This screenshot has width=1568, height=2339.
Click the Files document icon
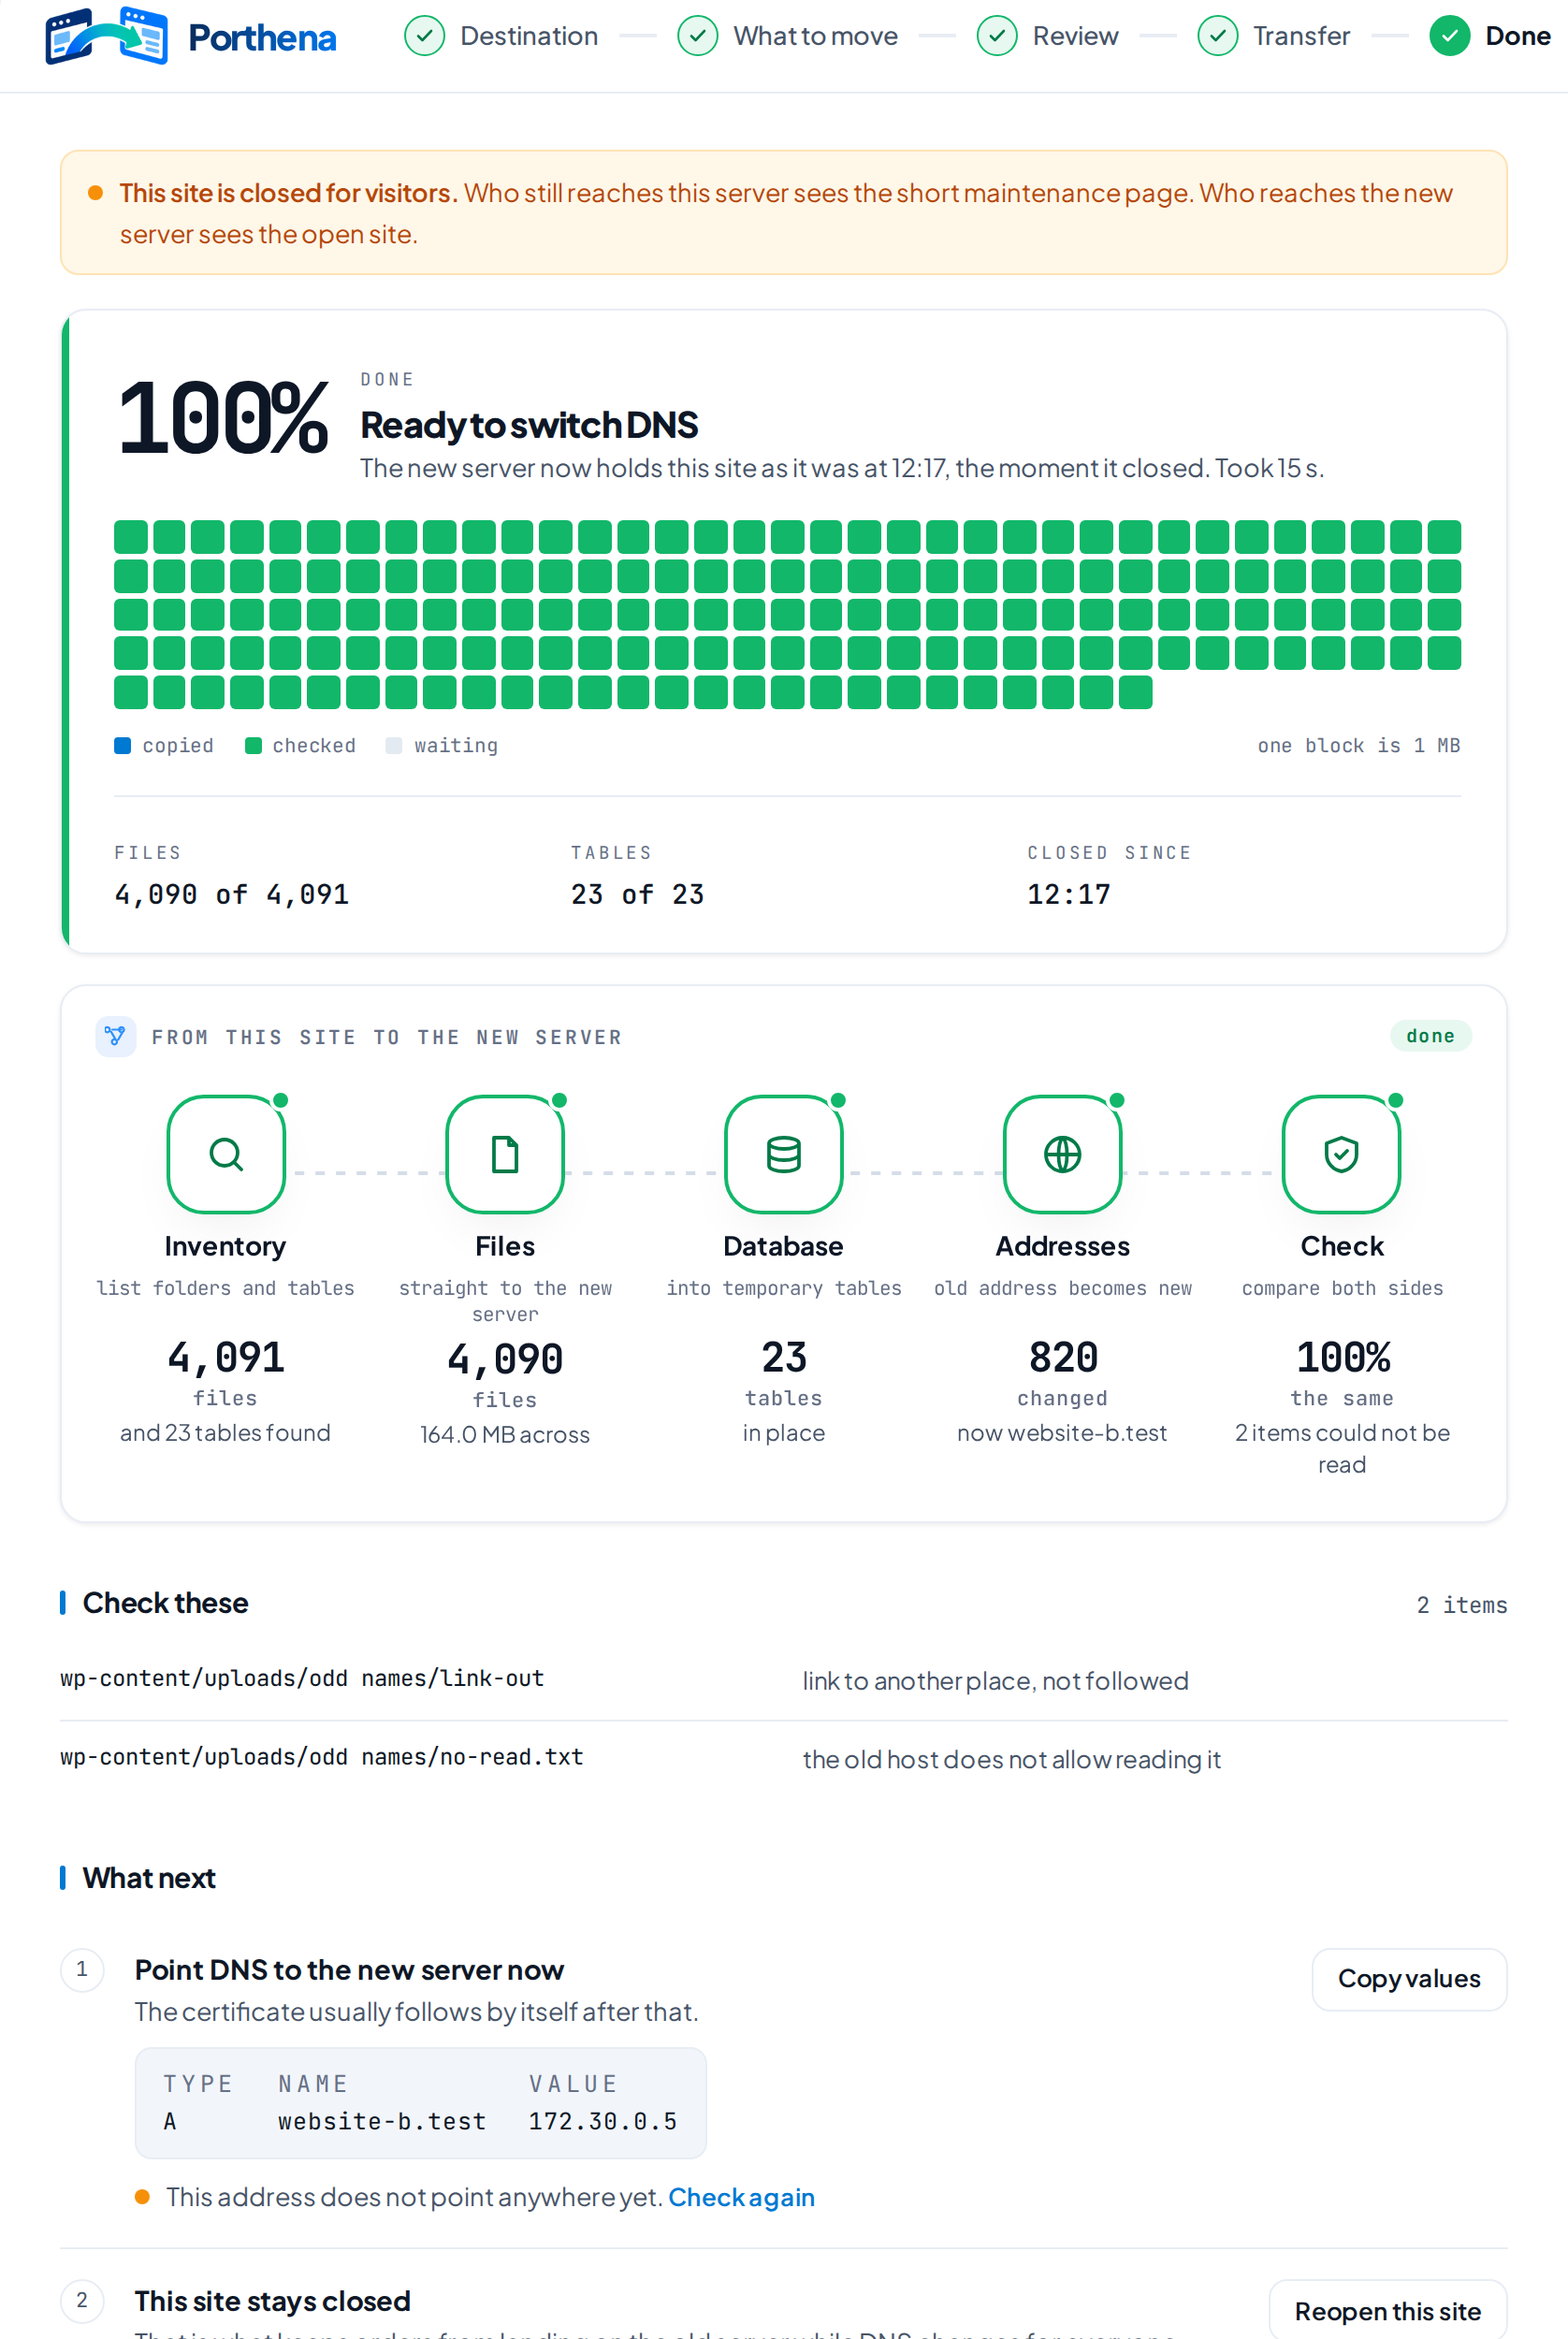(x=505, y=1154)
